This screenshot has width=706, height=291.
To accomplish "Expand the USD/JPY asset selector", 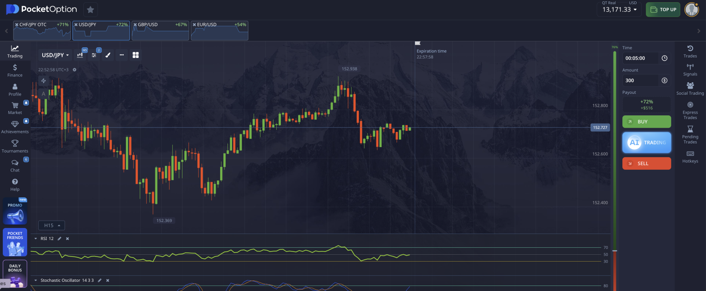I will pyautogui.click(x=55, y=55).
